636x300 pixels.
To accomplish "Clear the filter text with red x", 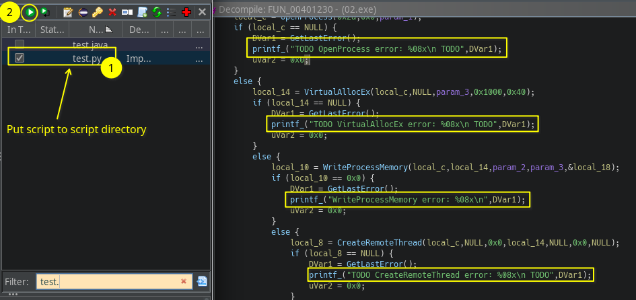I will pos(184,281).
